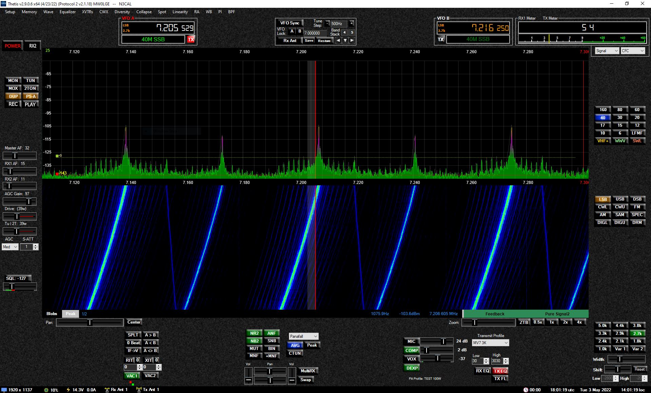The image size is (651, 393).
Task: Select band stack entry 4
Action: 344,33
